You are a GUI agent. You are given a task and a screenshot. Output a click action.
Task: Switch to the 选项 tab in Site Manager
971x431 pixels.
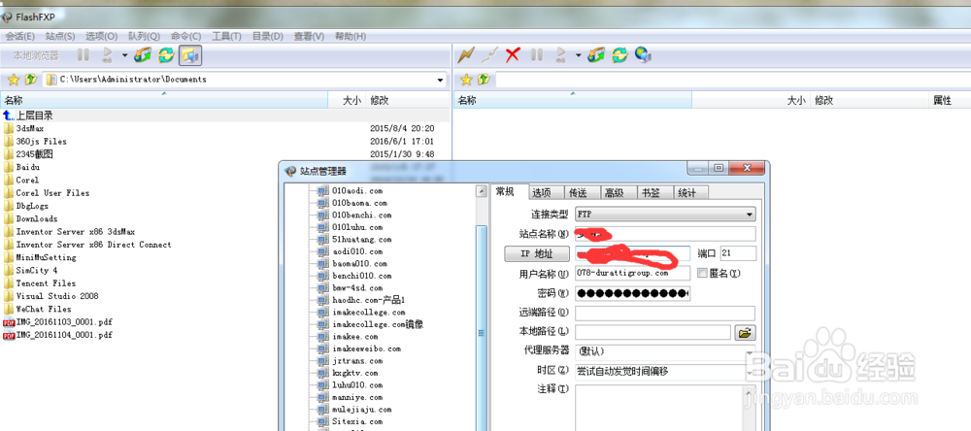pyautogui.click(x=546, y=193)
